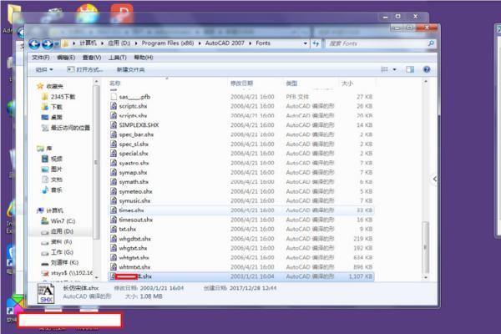
Task: Select 下载 folder in favorites
Action: click(57, 107)
